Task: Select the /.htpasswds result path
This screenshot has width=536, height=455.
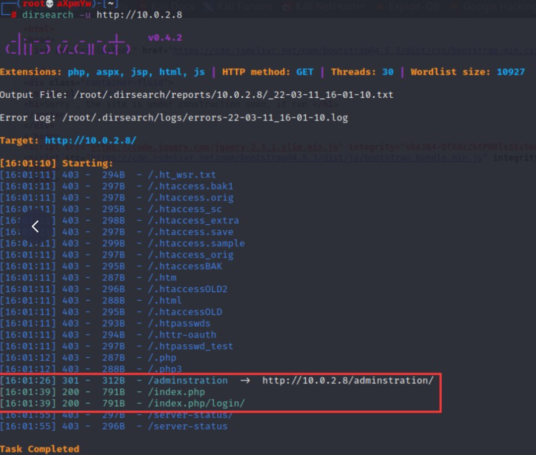Action: [x=179, y=324]
